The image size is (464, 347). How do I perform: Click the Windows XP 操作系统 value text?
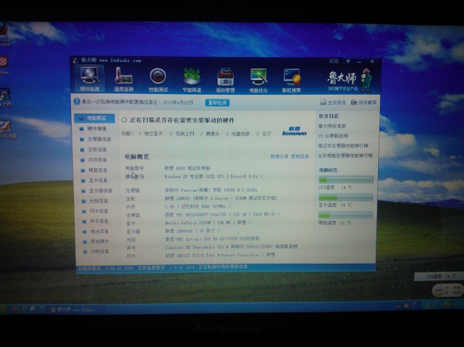(213, 177)
